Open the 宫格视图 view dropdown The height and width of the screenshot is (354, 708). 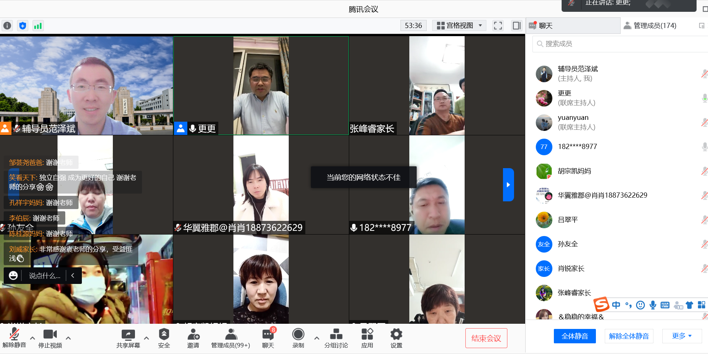(x=459, y=25)
